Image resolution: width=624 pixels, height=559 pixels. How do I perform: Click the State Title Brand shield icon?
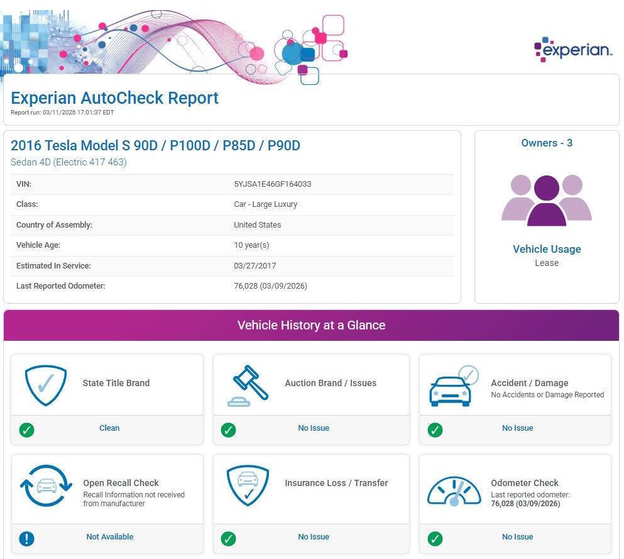pyautogui.click(x=45, y=385)
